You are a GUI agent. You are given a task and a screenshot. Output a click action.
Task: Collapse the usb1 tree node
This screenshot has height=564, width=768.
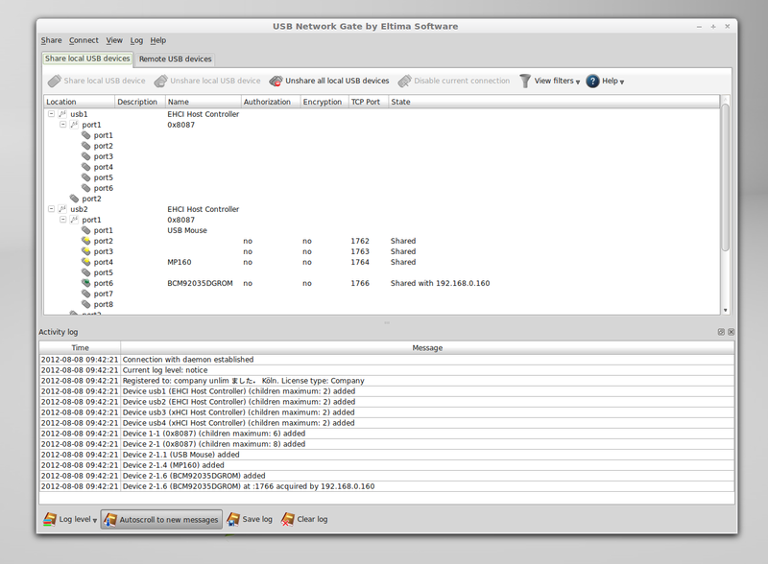pyautogui.click(x=51, y=113)
